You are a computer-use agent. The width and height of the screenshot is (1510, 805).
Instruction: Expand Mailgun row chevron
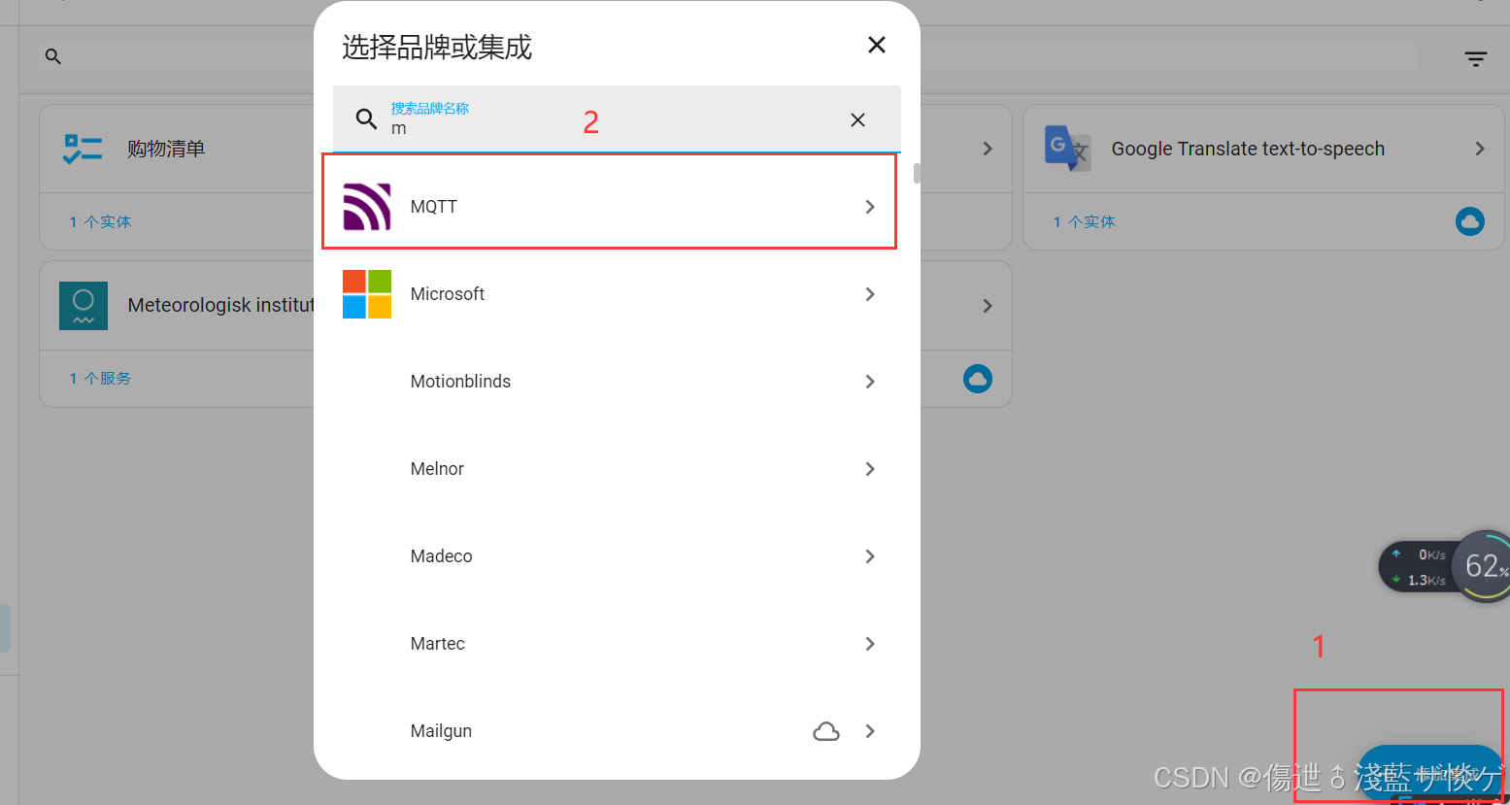click(870, 731)
